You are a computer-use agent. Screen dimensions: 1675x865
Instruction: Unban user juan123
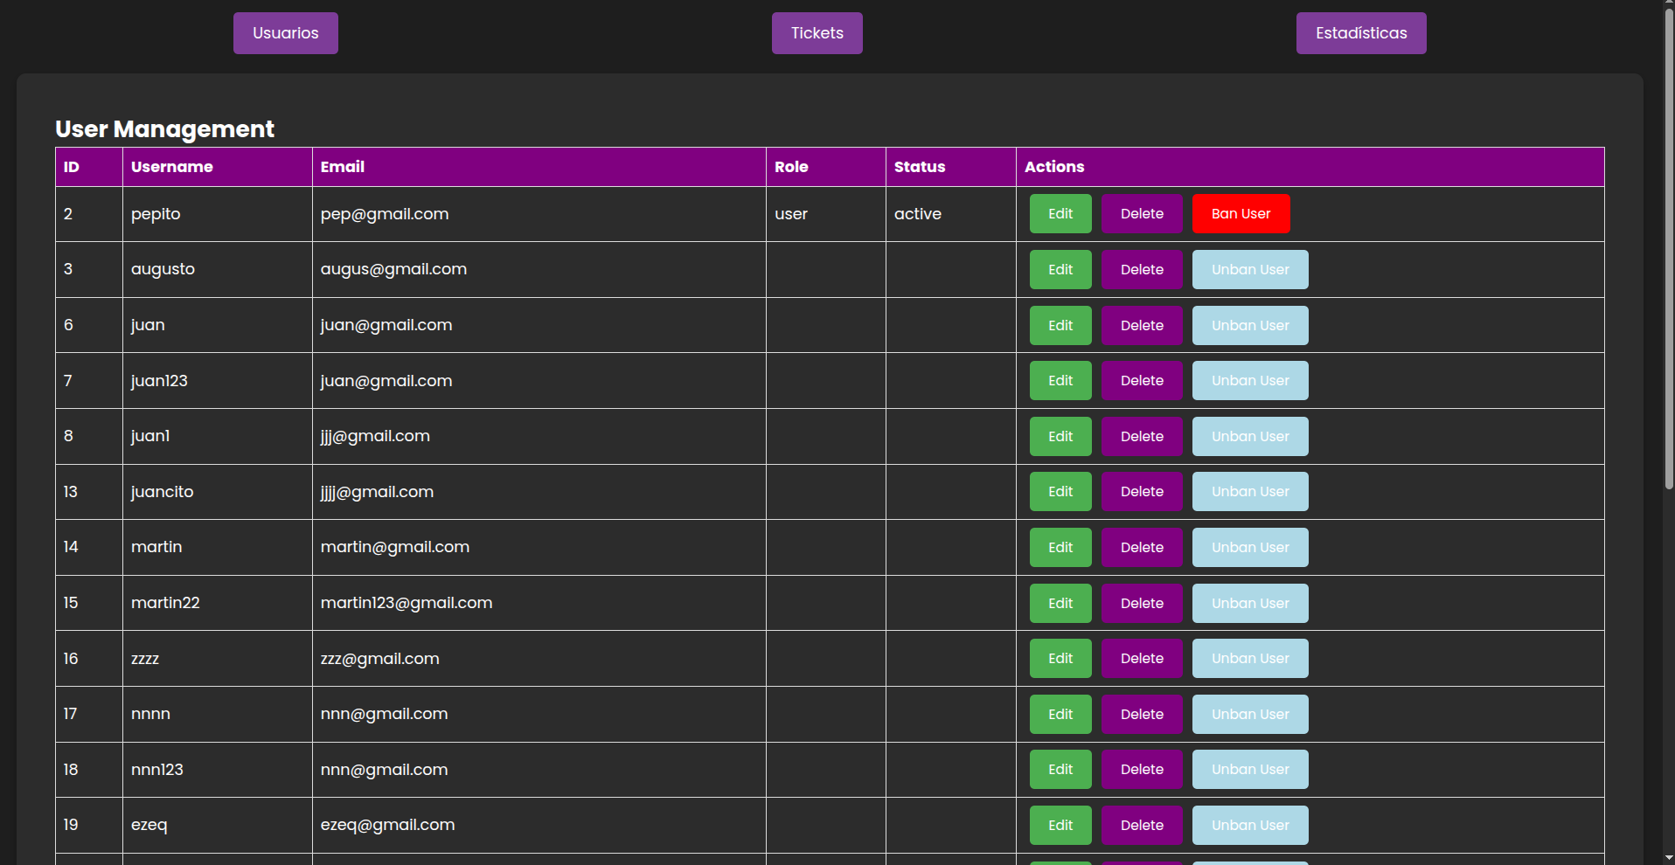coord(1250,381)
